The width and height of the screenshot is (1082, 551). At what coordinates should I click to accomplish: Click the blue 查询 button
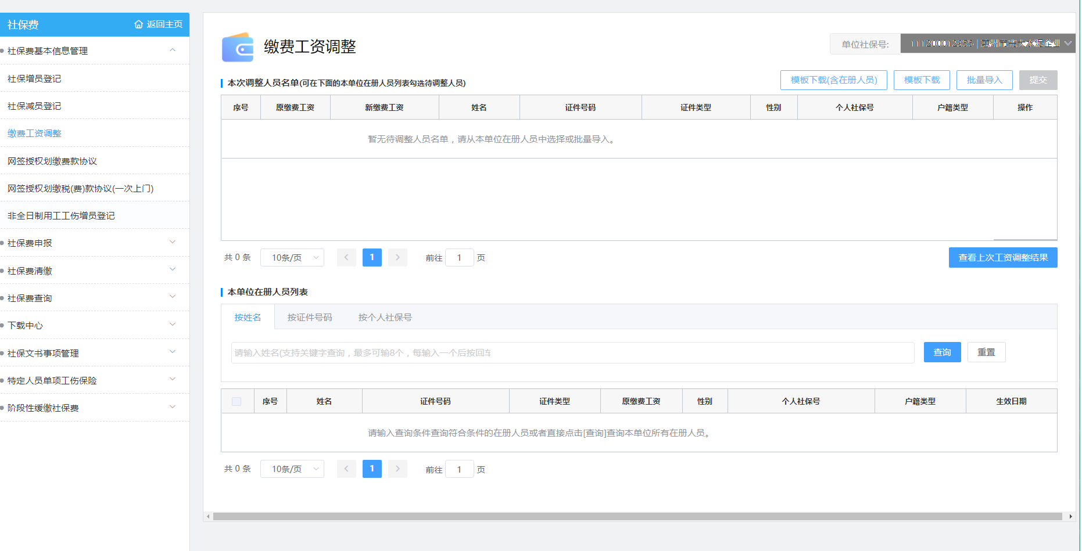pyautogui.click(x=941, y=352)
